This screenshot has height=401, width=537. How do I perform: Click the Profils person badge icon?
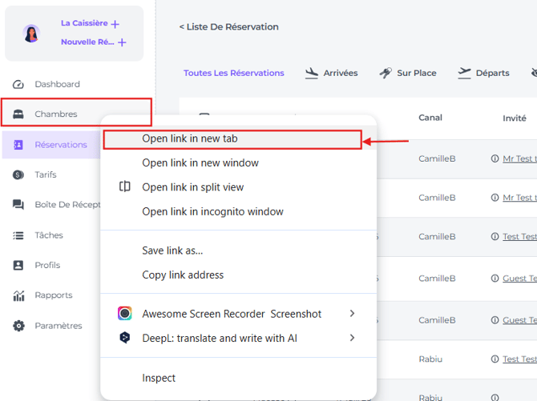click(18, 265)
